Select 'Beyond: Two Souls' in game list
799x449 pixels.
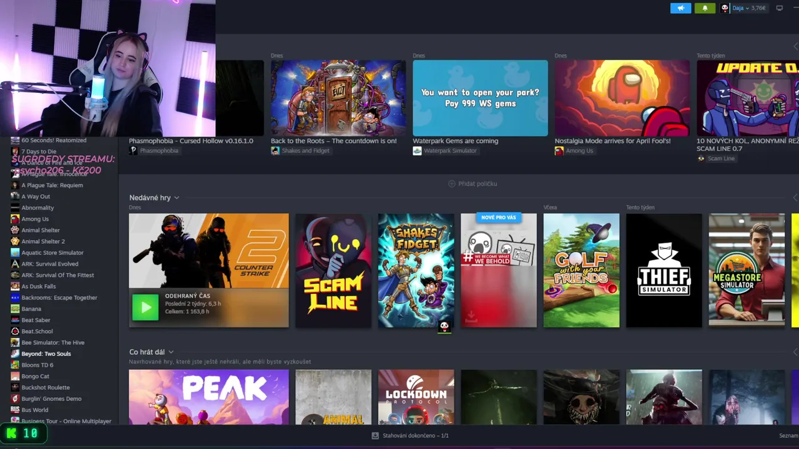pos(46,354)
